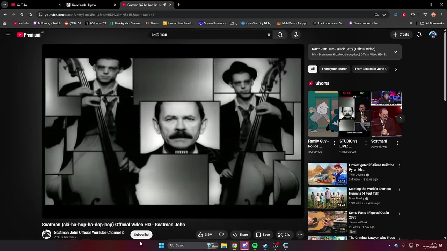Switch to the Downloads | Elgato tab
The image size is (447, 251).
point(91,5)
